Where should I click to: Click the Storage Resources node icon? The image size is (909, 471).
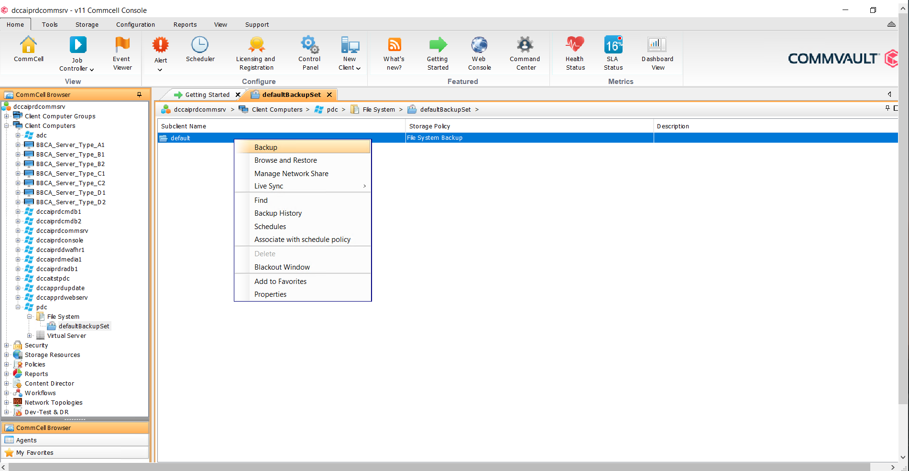click(x=18, y=355)
